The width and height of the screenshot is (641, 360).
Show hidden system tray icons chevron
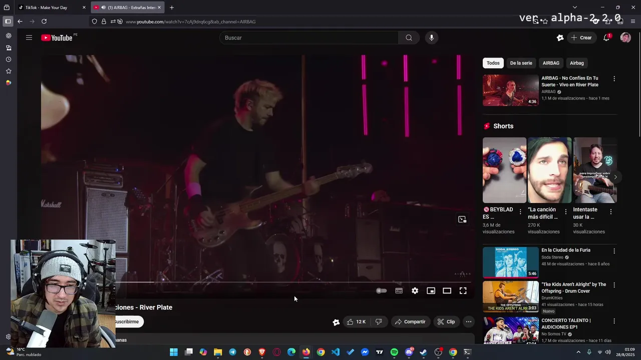tap(578, 352)
